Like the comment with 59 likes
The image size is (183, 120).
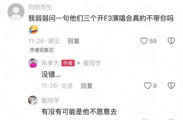pos(144,41)
